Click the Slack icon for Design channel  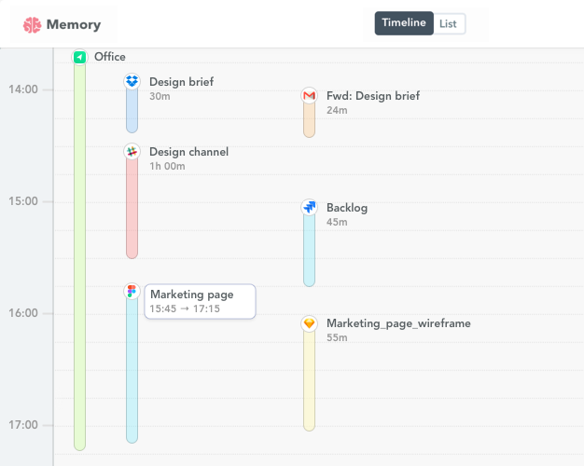coord(132,152)
